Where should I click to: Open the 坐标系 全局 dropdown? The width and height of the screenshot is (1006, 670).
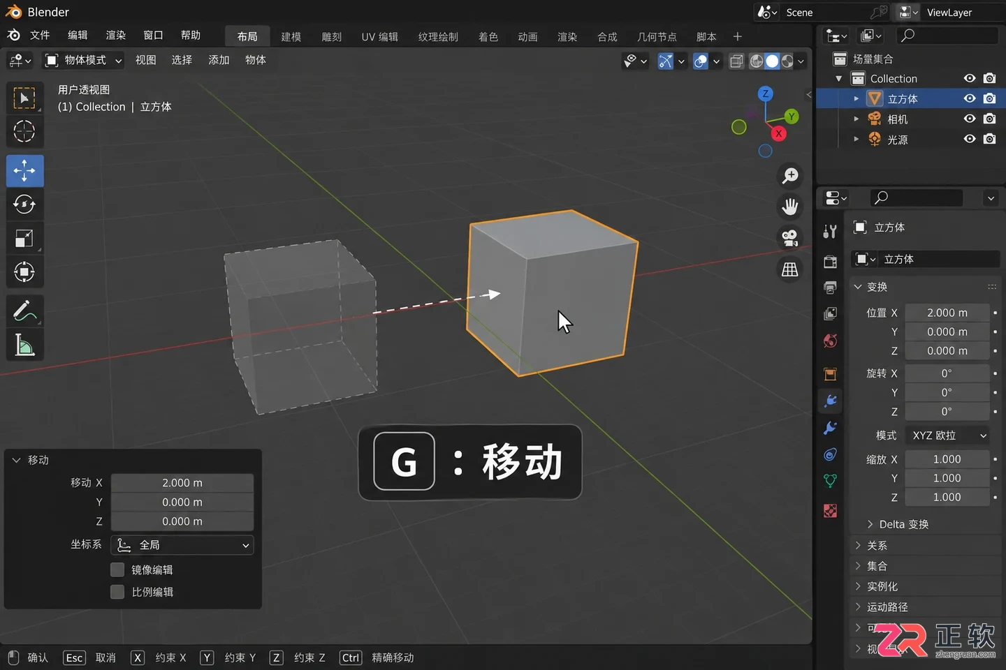click(x=182, y=545)
